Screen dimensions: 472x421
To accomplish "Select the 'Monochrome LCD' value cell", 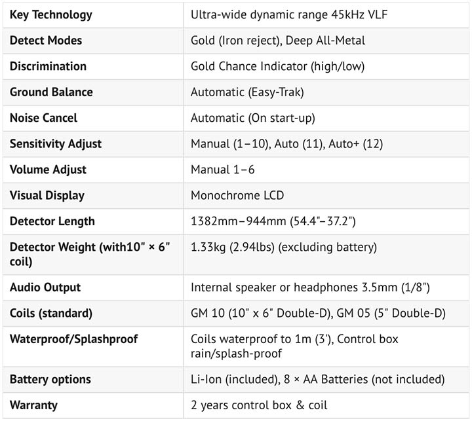I will [237, 195].
